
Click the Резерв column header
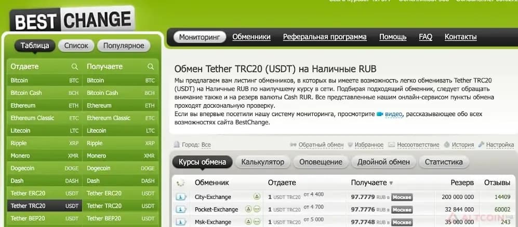click(x=462, y=183)
